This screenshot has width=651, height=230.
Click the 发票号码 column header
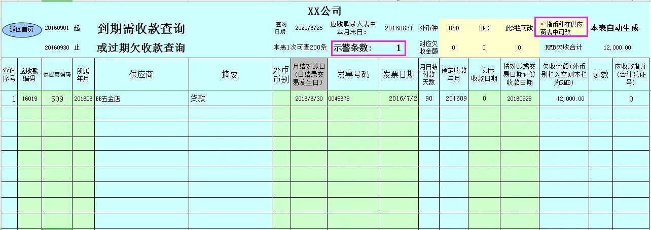pos(353,74)
